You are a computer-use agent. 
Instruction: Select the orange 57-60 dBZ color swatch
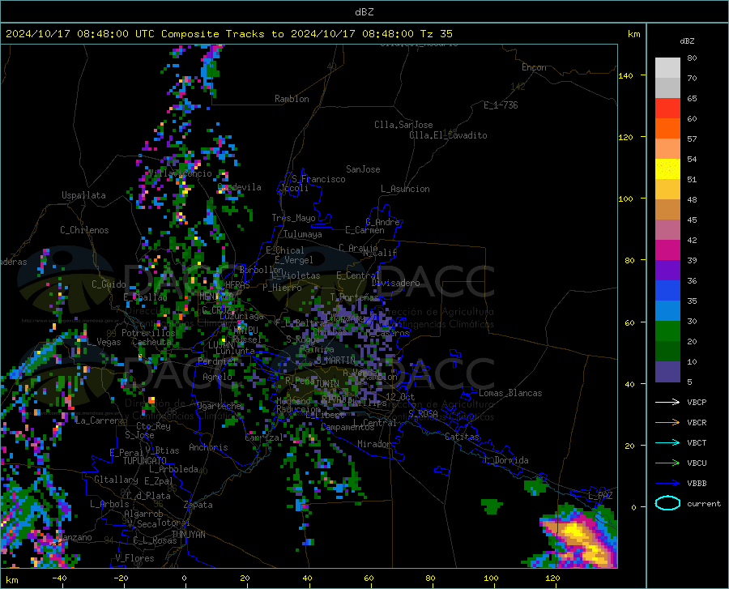click(x=667, y=129)
